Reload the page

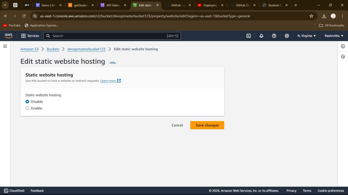click(24, 16)
